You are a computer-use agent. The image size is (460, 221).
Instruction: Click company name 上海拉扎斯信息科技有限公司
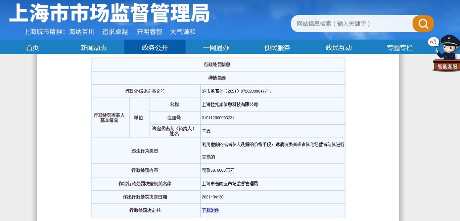click(x=230, y=105)
